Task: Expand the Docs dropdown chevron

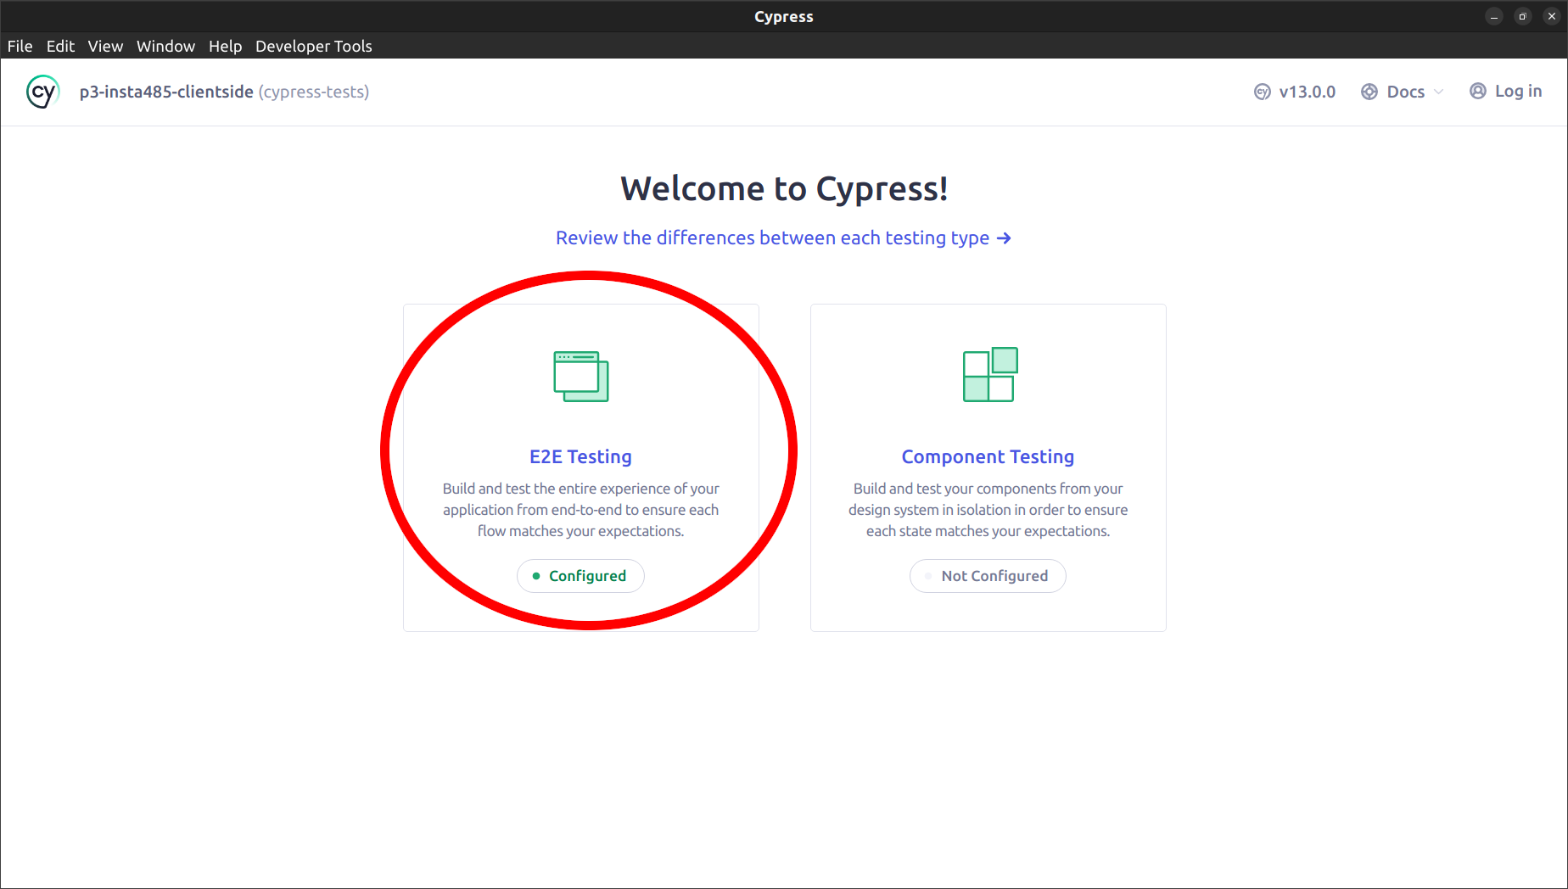Action: 1438,92
